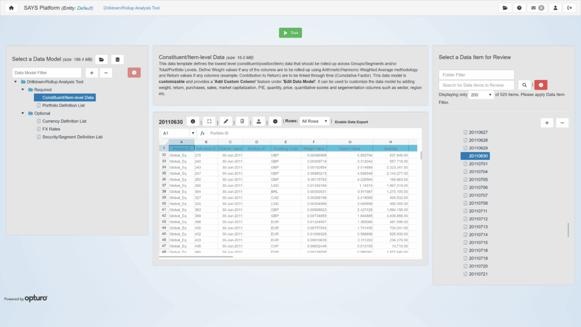Click the pencil edit icon for 20110630
The width and height of the screenshot is (581, 327).
226,121
